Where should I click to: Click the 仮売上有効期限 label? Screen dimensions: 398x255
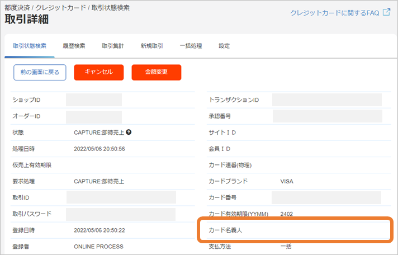(32, 165)
